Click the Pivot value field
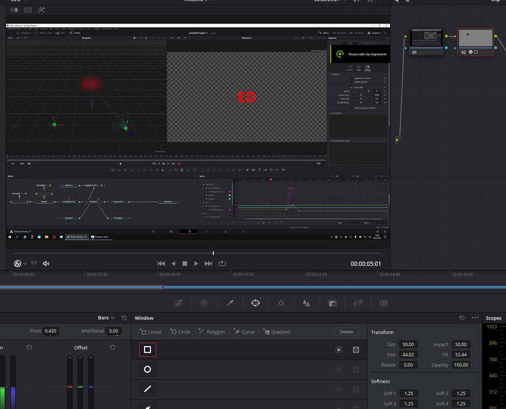 coord(50,331)
